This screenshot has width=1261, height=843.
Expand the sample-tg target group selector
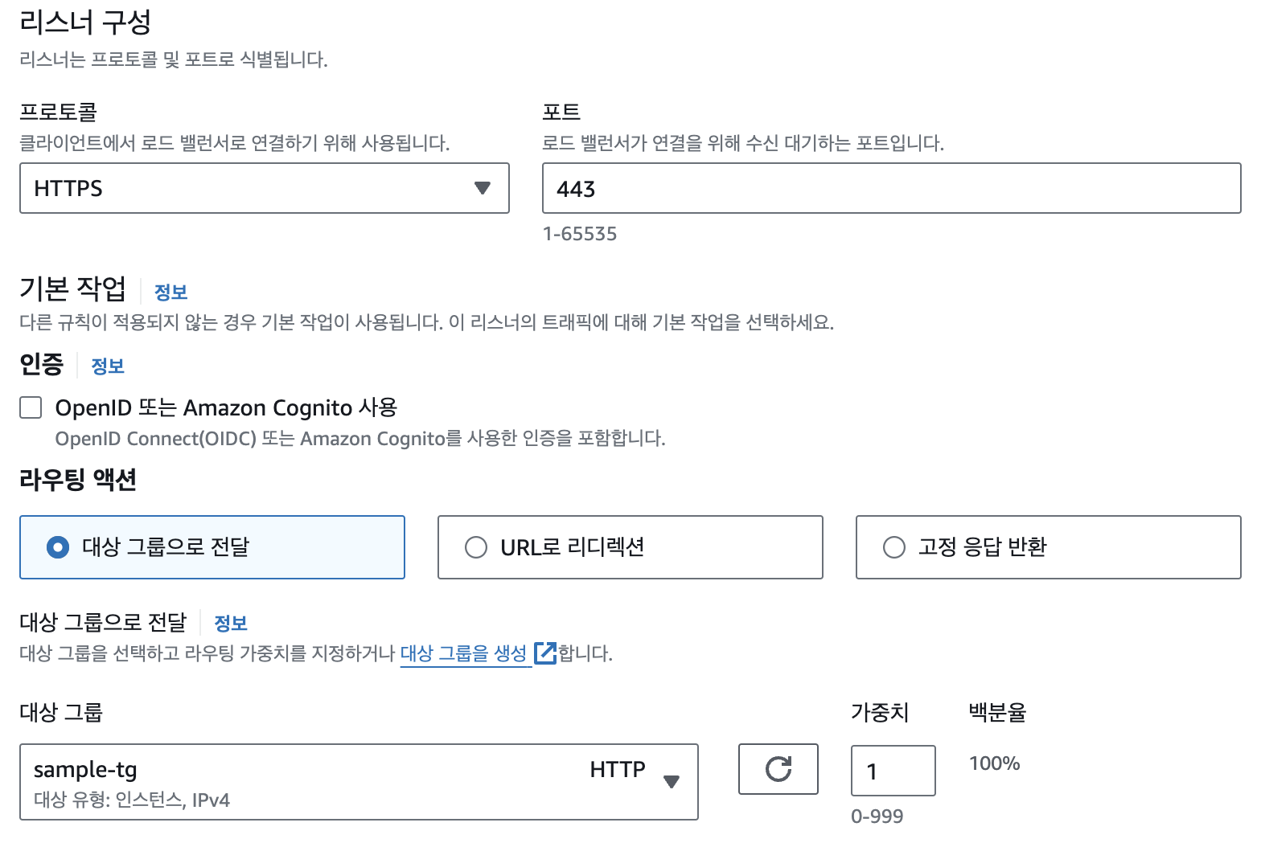[358, 781]
